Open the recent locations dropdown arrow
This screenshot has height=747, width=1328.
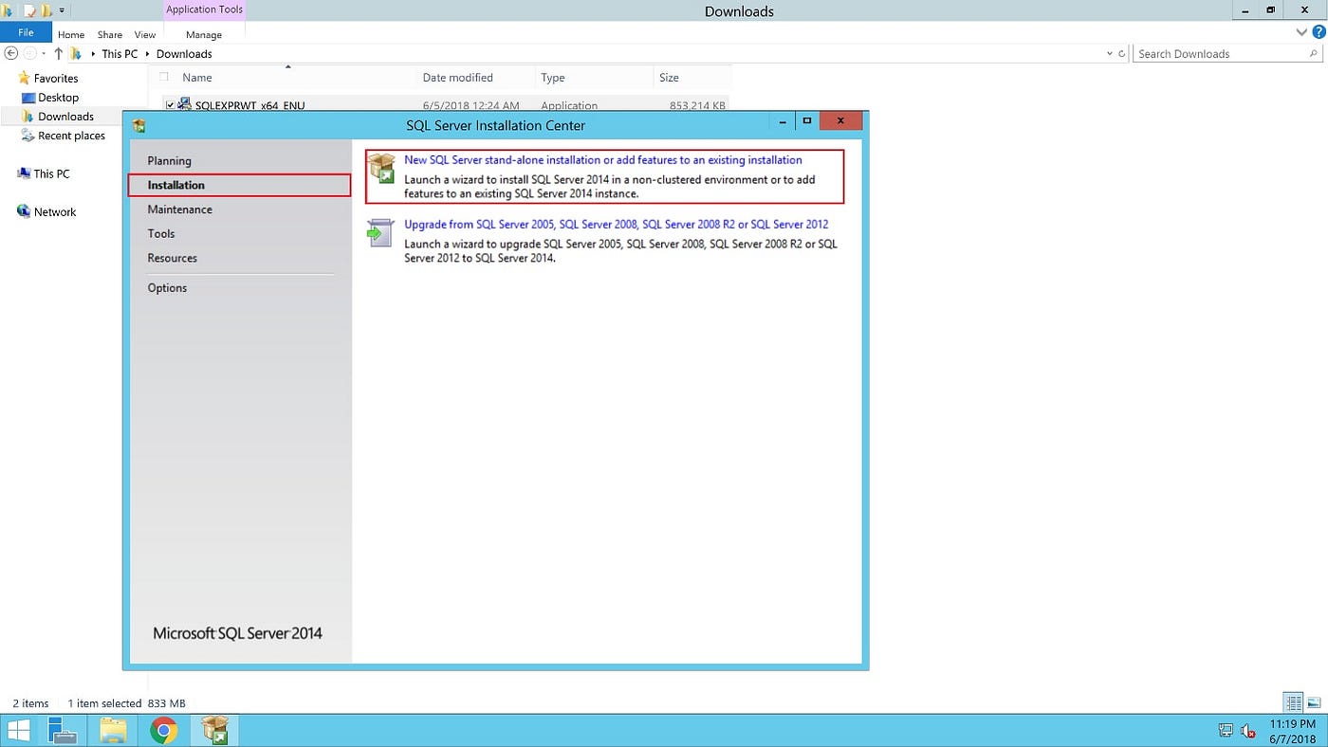tap(44, 54)
